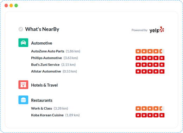Click the compass icon beside What's NearBy
Screen dimensions: 183x133
click(x=21, y=29)
